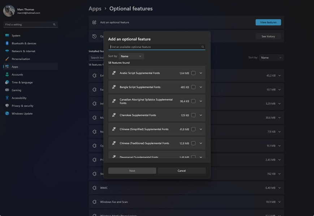The image size is (314, 216).
Task: Select Apps in the sidebar
Action: point(30,67)
